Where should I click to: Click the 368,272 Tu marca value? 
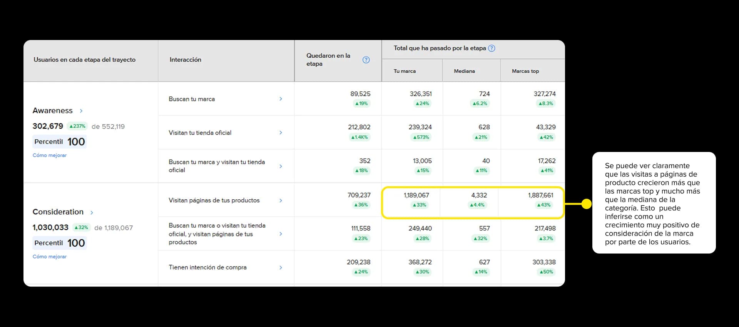420,262
